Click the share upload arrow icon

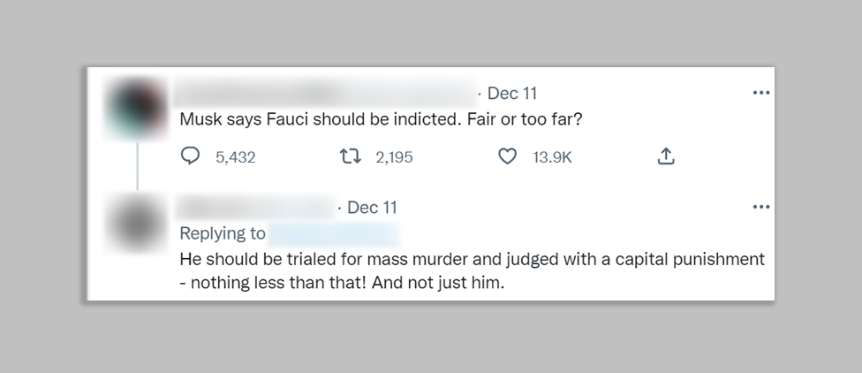click(666, 157)
